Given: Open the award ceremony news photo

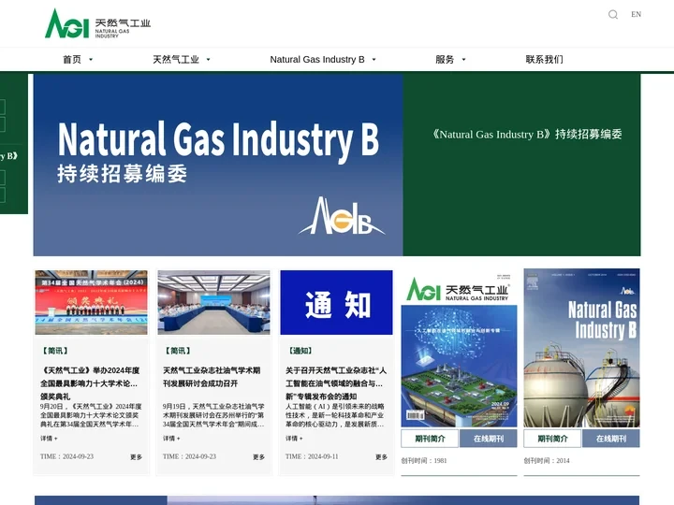Looking at the screenshot, I should click(x=91, y=302).
